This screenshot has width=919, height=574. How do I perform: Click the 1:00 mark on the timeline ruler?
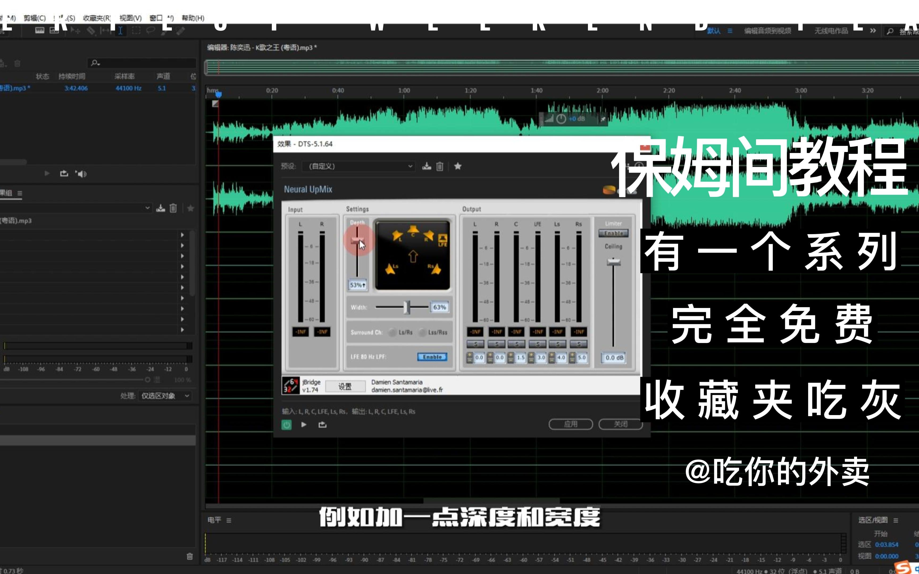point(404,91)
